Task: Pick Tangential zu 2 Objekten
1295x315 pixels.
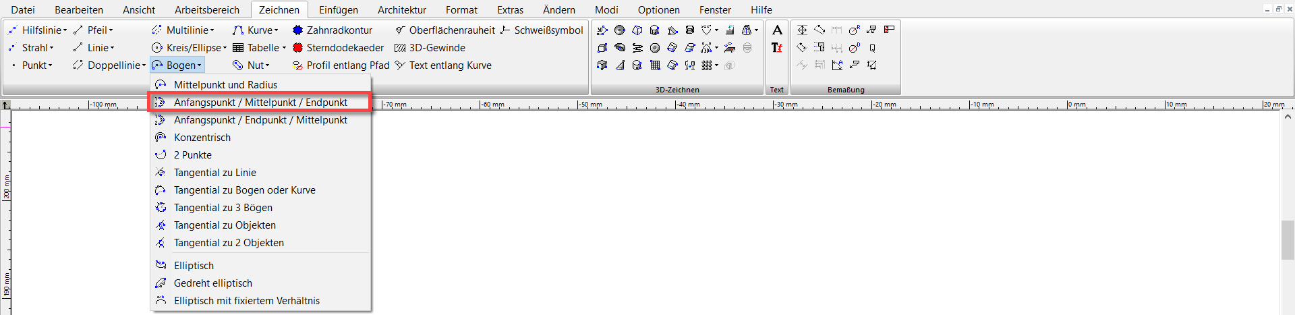Action: 260,243
